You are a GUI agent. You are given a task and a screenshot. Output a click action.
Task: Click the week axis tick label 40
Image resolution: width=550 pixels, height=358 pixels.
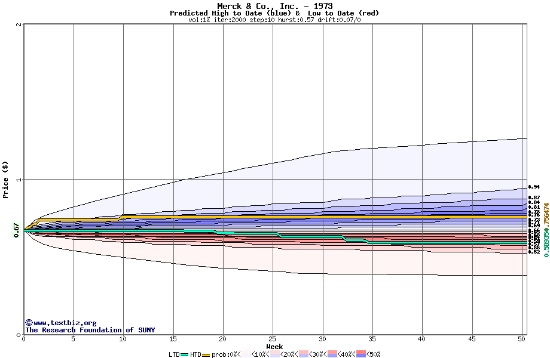coord(421,339)
